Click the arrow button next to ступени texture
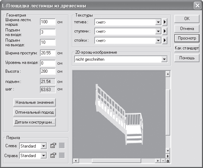203x168 pixels. (165, 31)
